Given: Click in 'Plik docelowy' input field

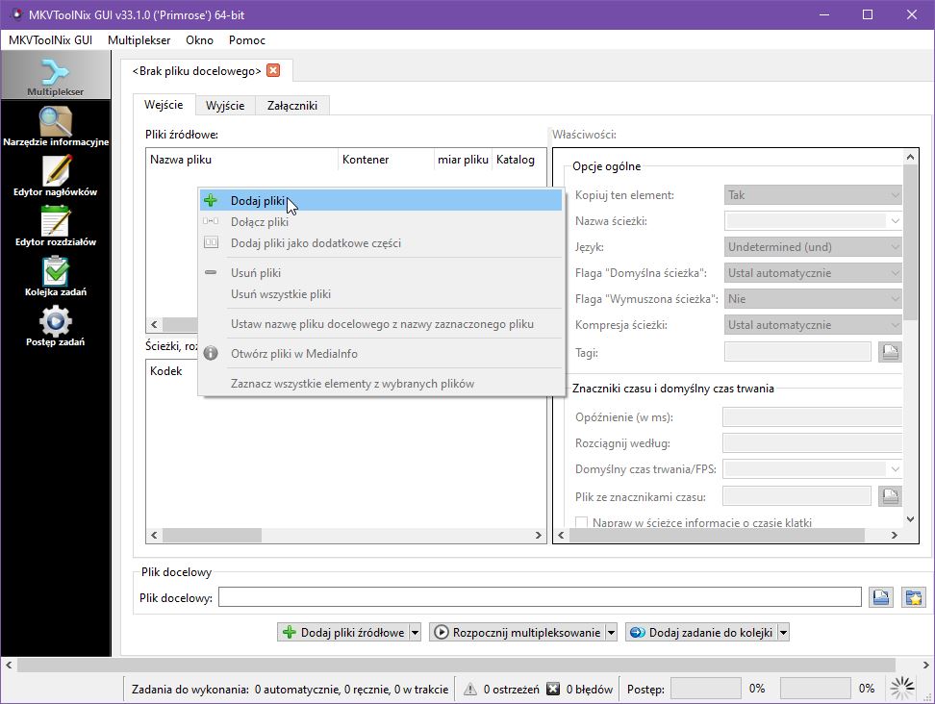Looking at the screenshot, I should (540, 596).
